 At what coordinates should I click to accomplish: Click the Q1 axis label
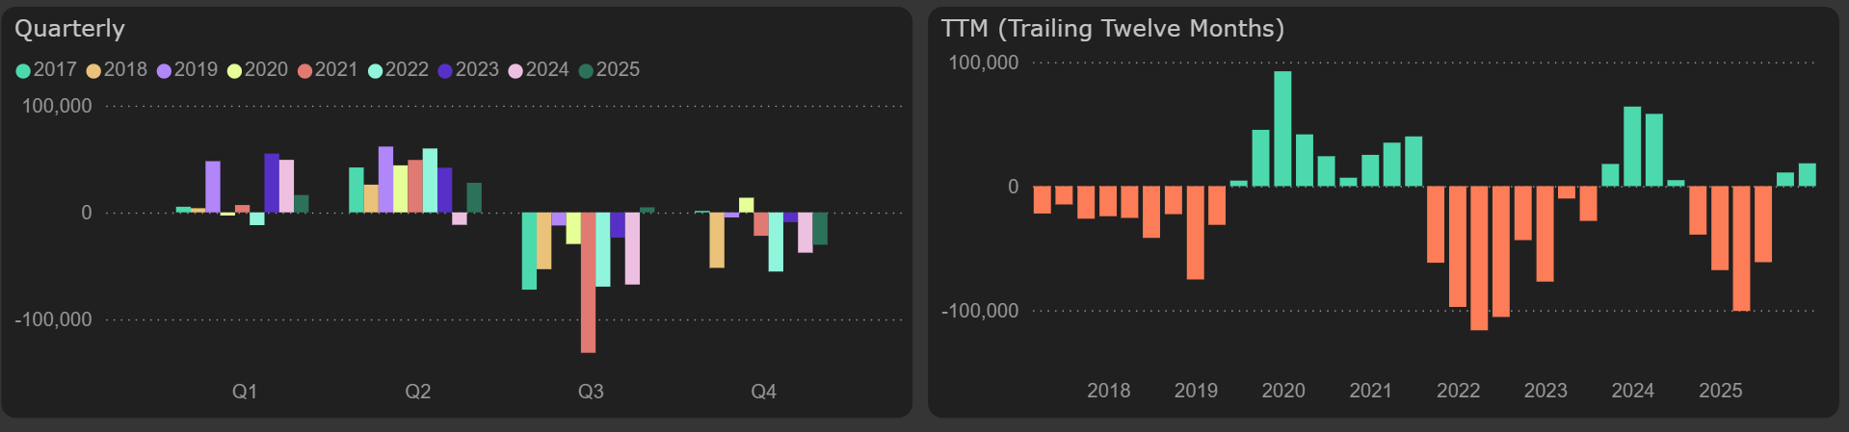tap(245, 392)
